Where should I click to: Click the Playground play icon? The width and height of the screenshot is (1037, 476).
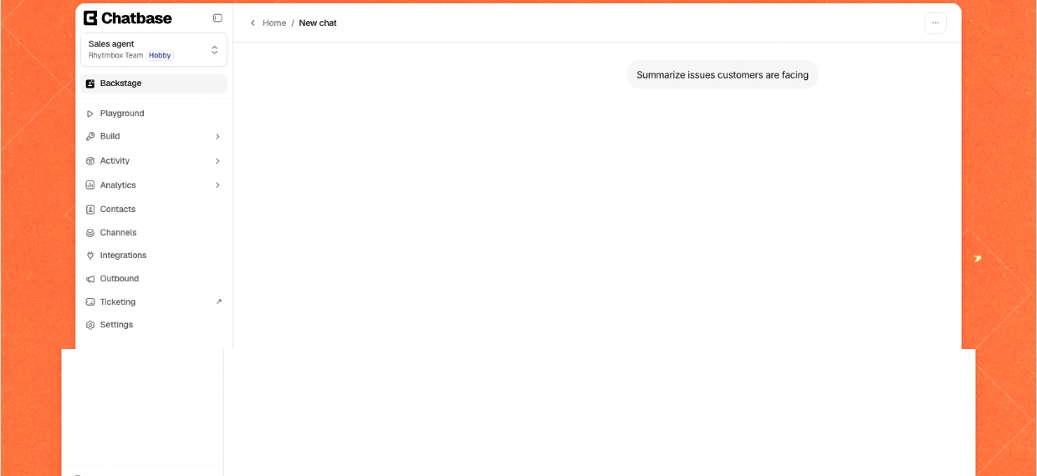90,114
